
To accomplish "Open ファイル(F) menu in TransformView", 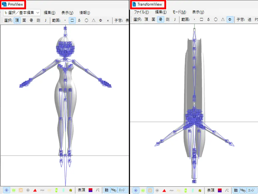I will (141, 12).
